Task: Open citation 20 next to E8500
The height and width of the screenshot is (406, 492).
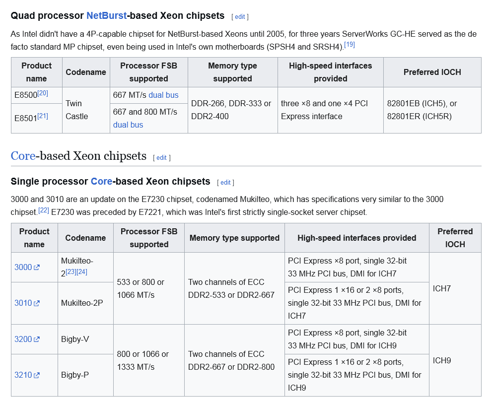Action: click(x=43, y=93)
